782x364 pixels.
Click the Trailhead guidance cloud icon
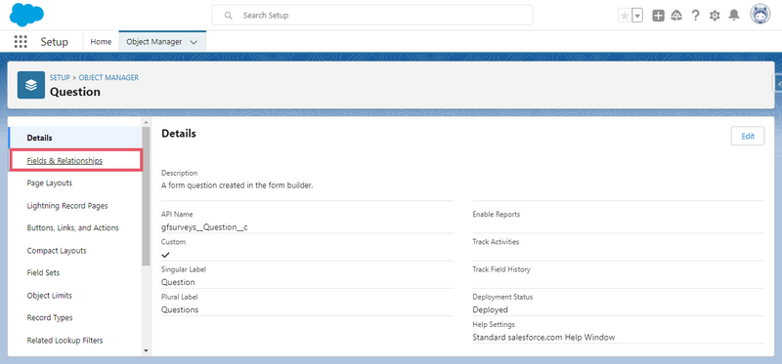(x=676, y=16)
